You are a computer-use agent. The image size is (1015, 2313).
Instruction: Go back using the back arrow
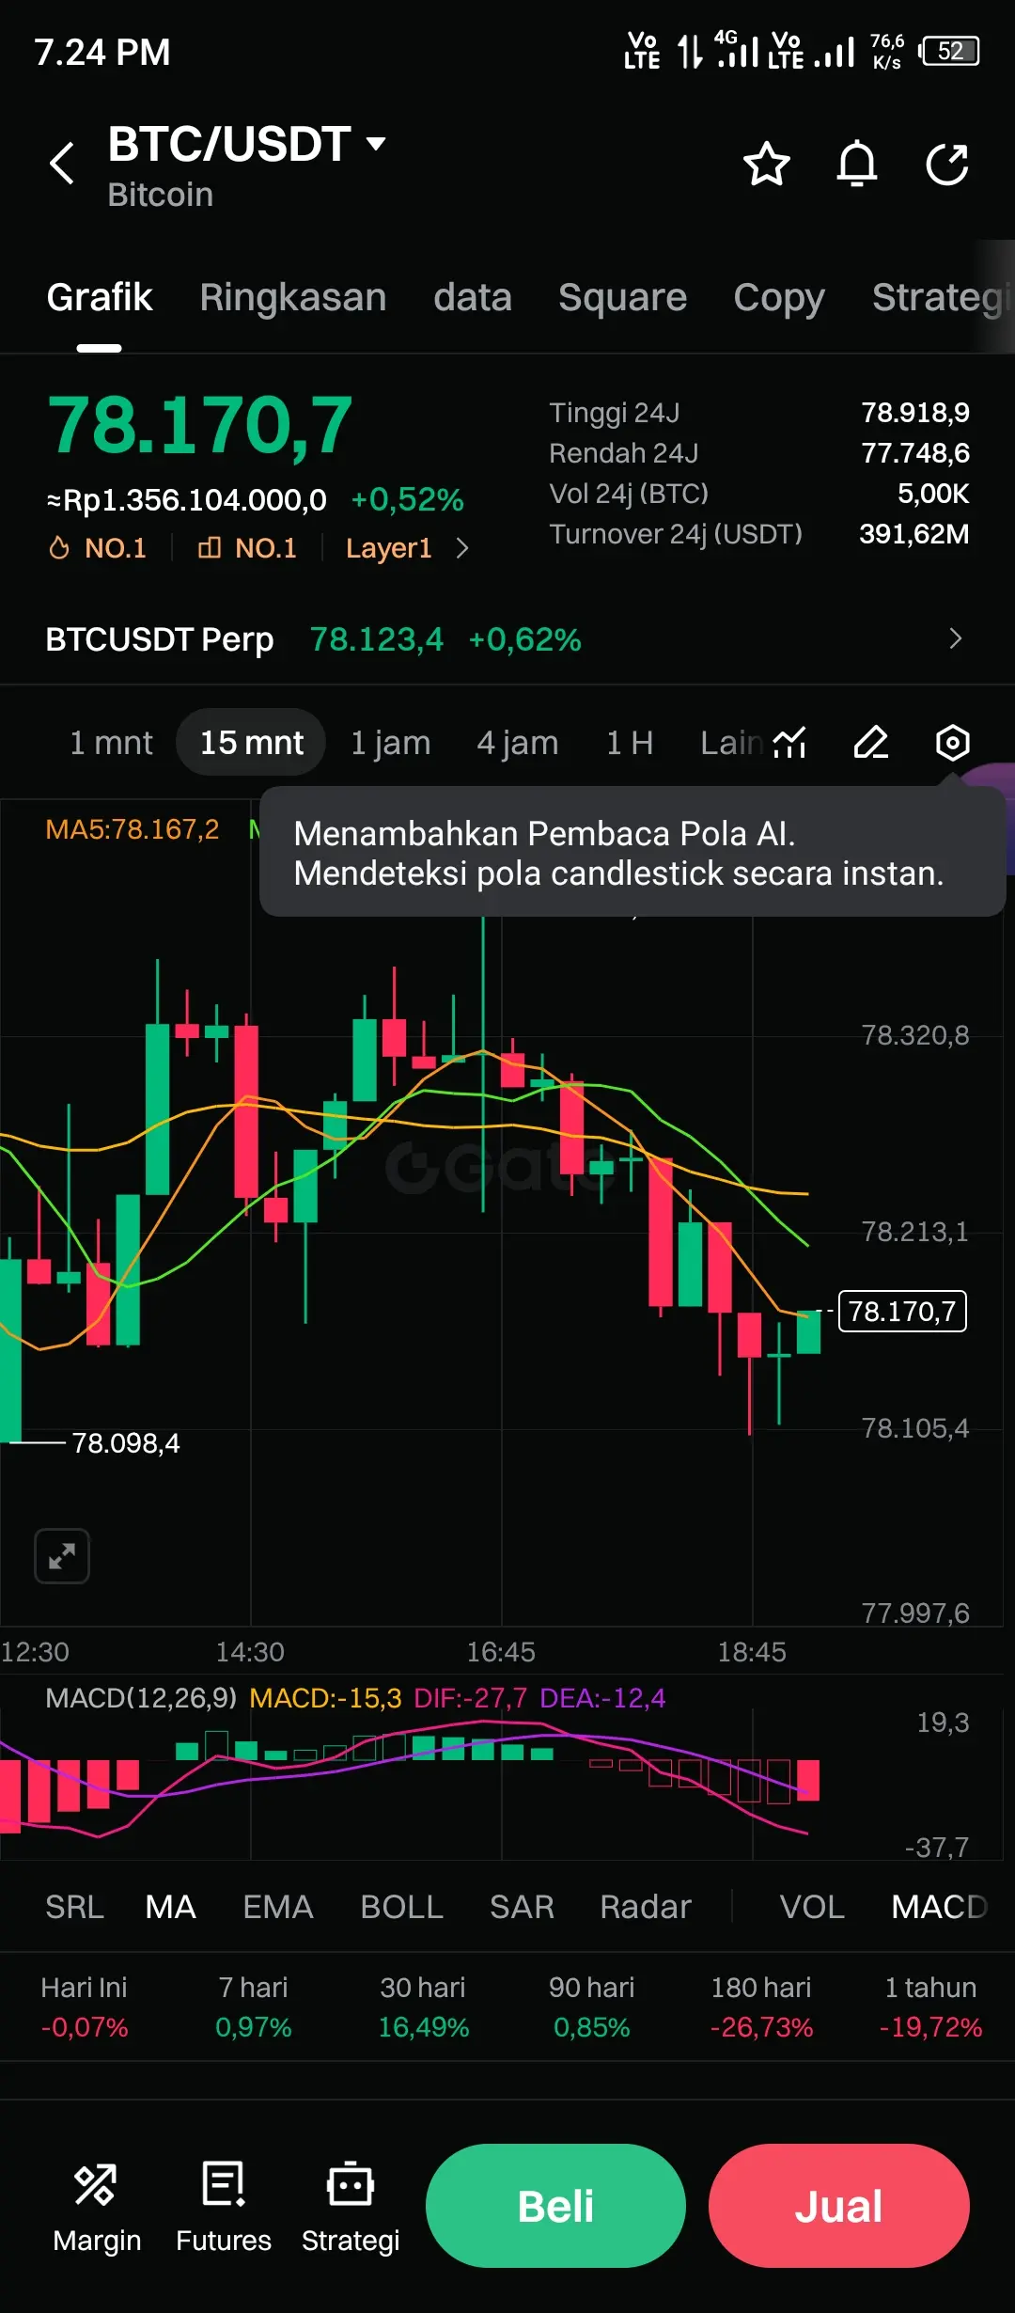[x=62, y=164]
